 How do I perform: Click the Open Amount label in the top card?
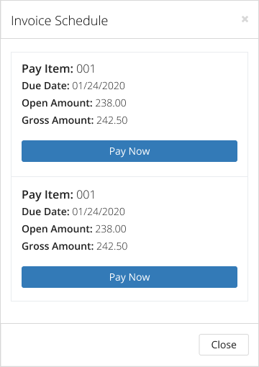coord(57,104)
